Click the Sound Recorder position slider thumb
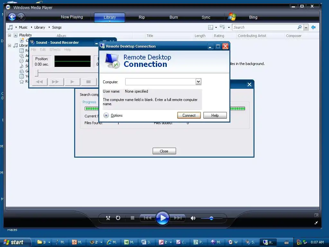The height and width of the screenshot is (247, 329). 37,73
